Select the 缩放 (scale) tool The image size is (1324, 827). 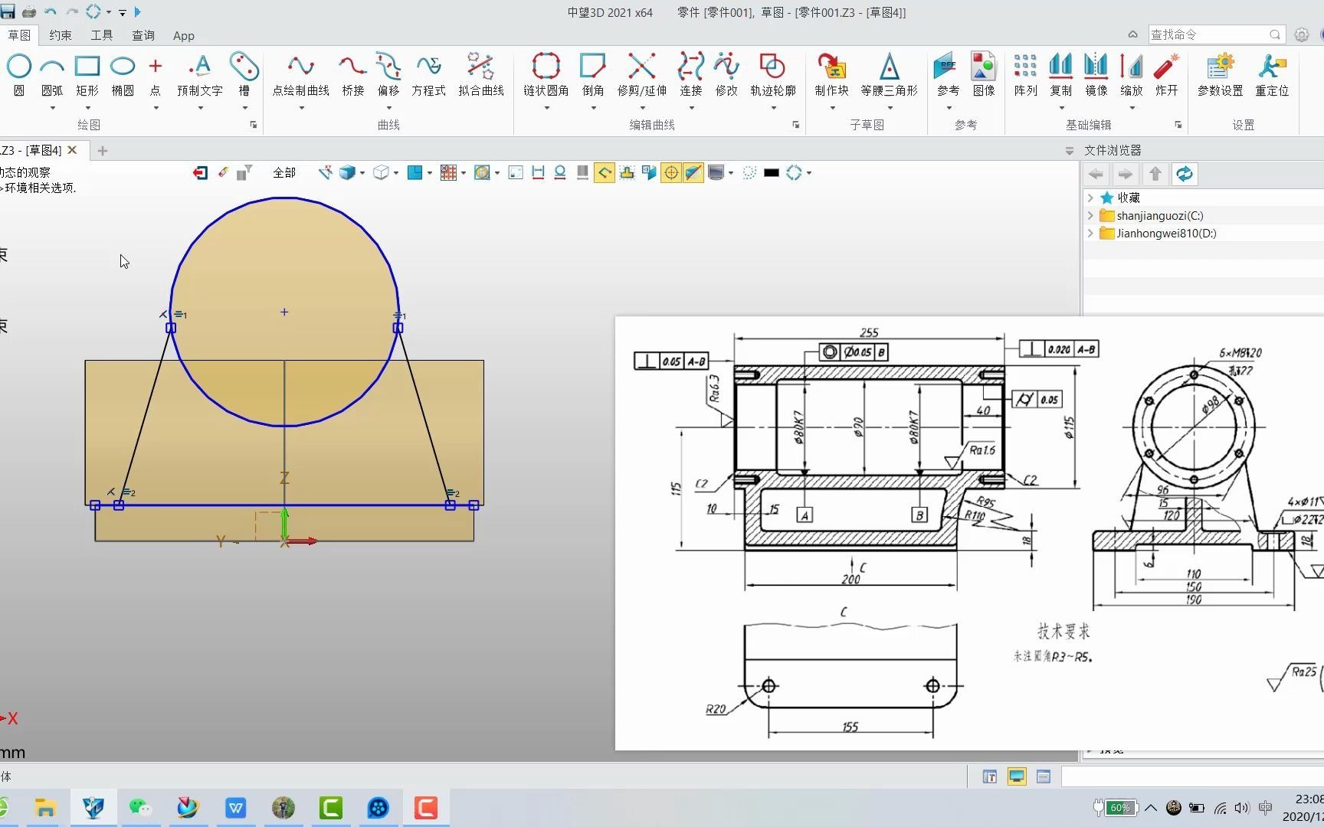point(1132,74)
